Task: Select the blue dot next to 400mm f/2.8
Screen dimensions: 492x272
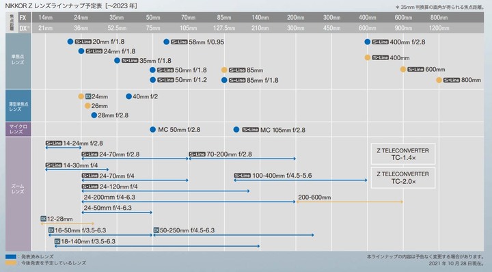Action: 368,42
